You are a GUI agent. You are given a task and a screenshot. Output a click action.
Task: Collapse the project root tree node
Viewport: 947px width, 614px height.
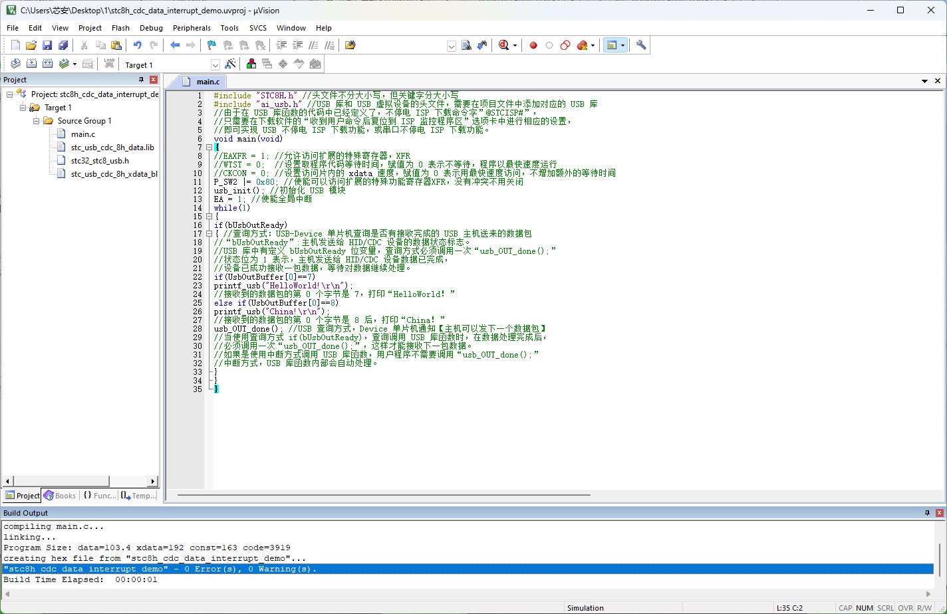click(x=9, y=94)
